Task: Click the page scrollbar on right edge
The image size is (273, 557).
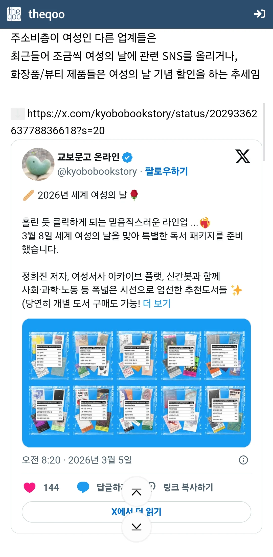Action: point(264,132)
